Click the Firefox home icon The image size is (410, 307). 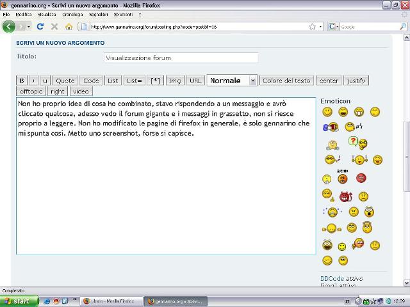(x=69, y=26)
